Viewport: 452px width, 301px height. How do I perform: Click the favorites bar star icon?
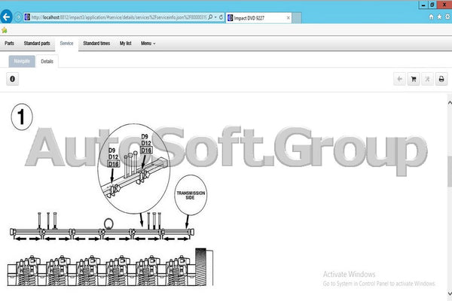pos(5,30)
